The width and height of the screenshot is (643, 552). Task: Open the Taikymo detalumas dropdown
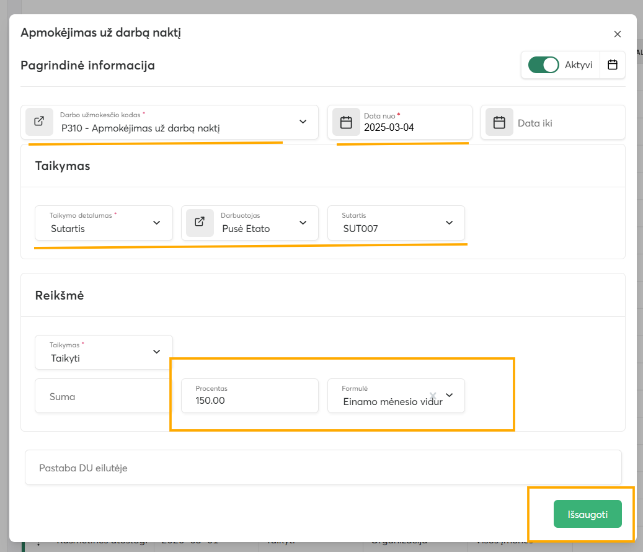104,223
